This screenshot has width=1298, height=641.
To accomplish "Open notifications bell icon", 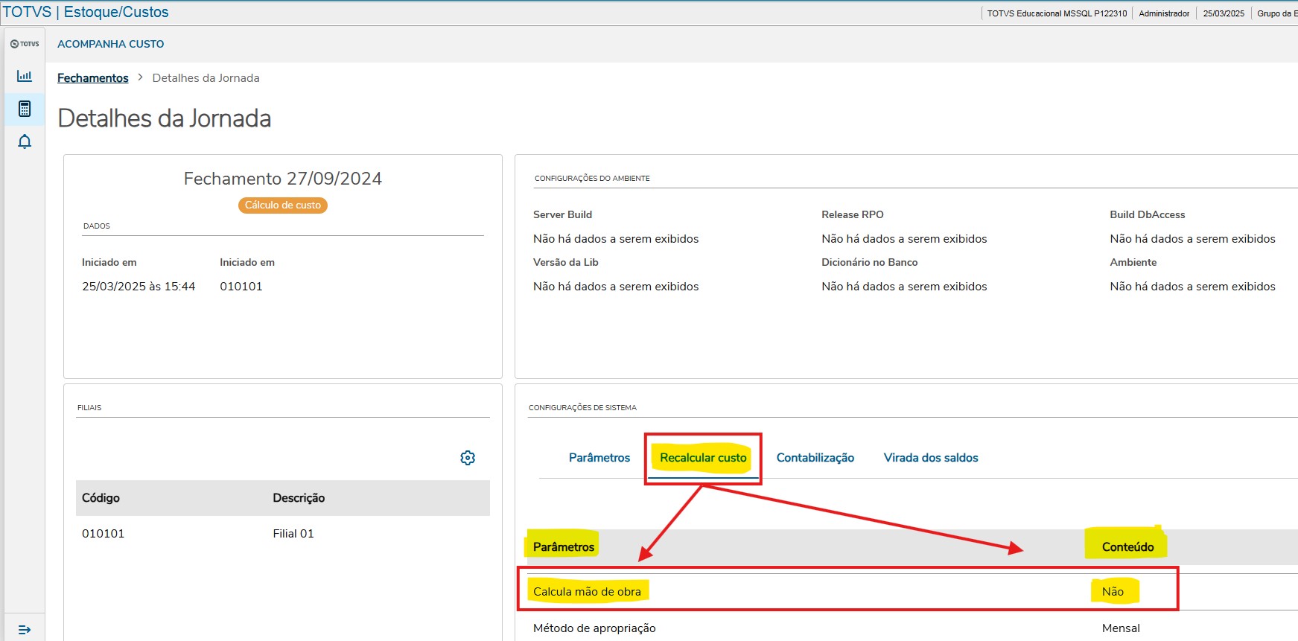I will [25, 141].
